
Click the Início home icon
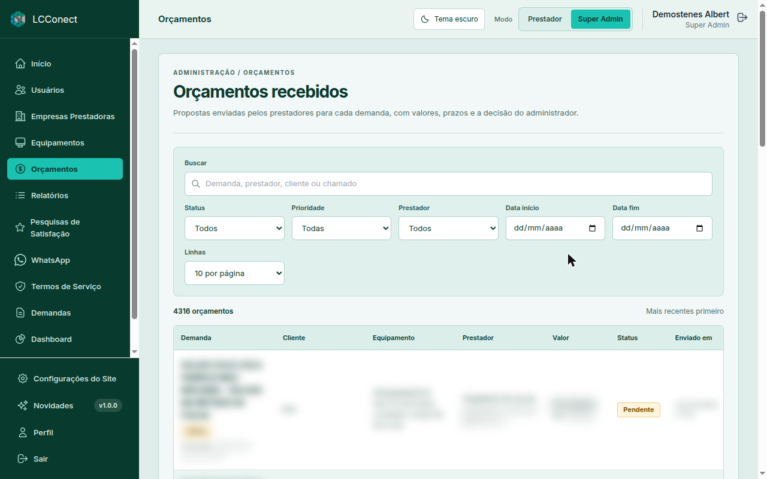point(20,63)
